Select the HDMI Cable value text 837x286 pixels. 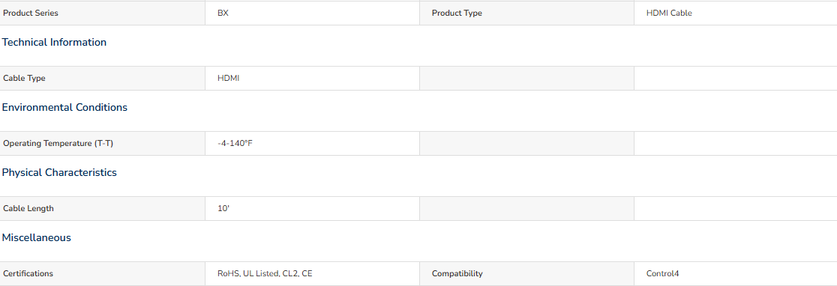point(669,13)
